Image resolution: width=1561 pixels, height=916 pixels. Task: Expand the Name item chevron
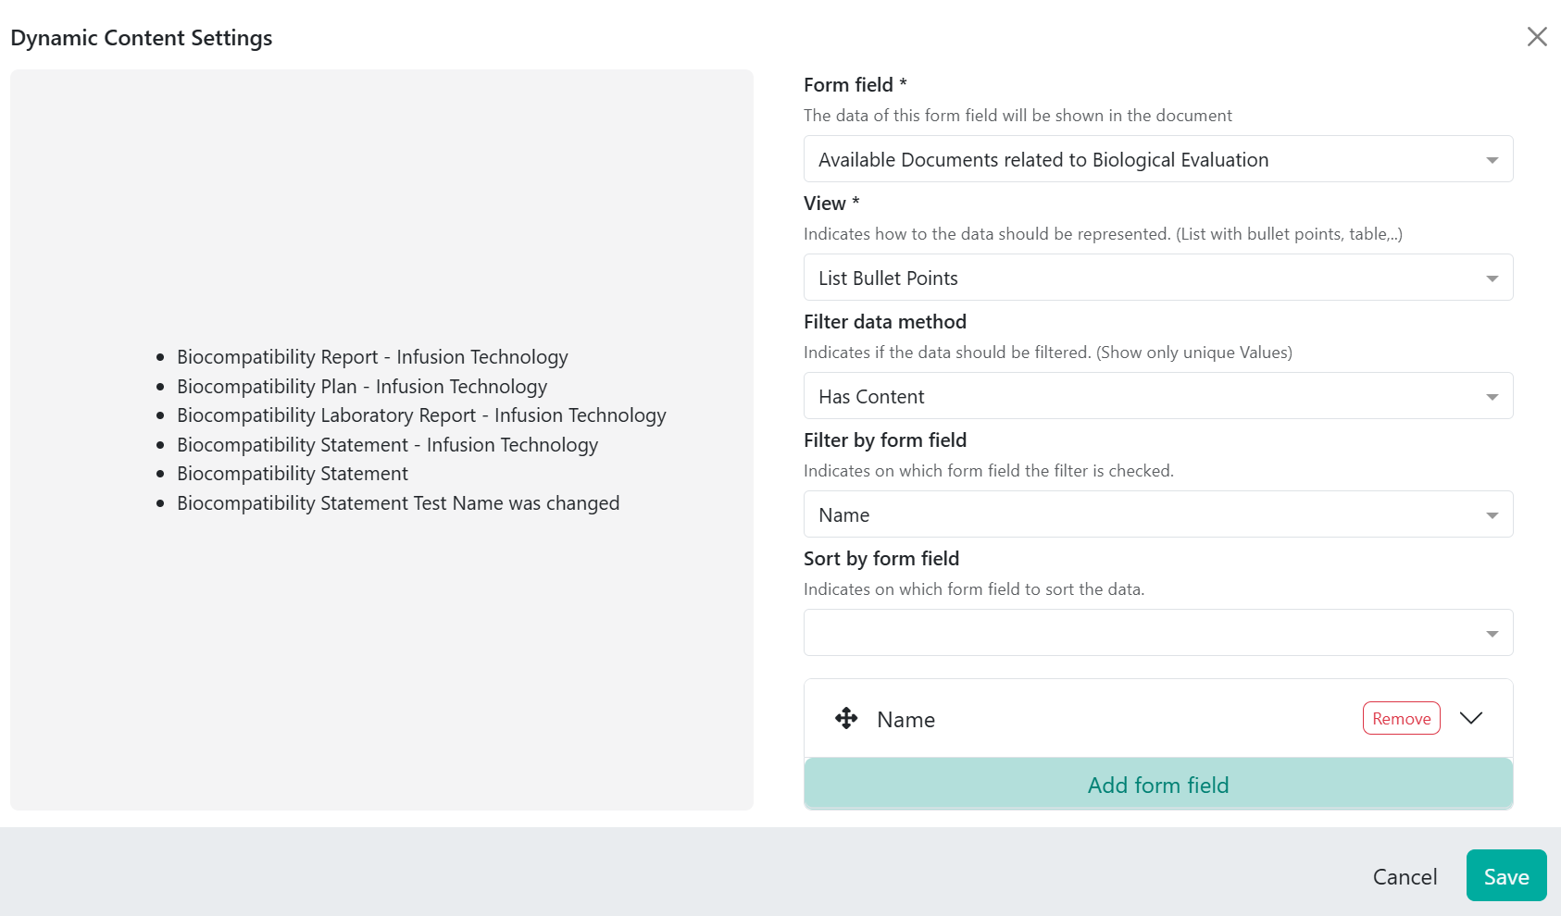click(1471, 718)
